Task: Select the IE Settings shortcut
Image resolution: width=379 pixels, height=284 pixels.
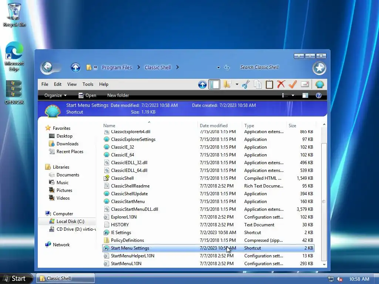Action: click(208, 233)
